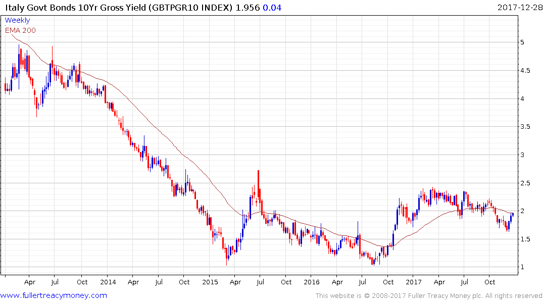Click the Fuller Treacy Money copyright notice
This screenshot has height=303, width=543.
pos(429,296)
